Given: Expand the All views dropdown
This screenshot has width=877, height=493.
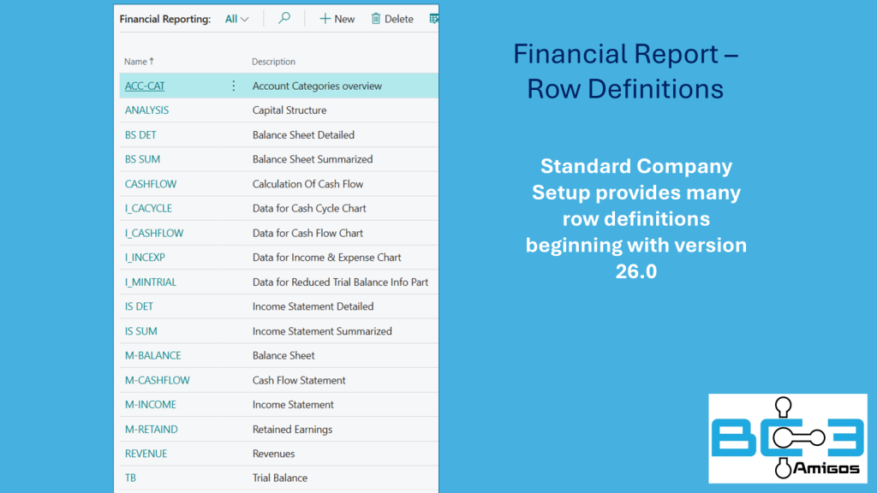Looking at the screenshot, I should pos(236,19).
